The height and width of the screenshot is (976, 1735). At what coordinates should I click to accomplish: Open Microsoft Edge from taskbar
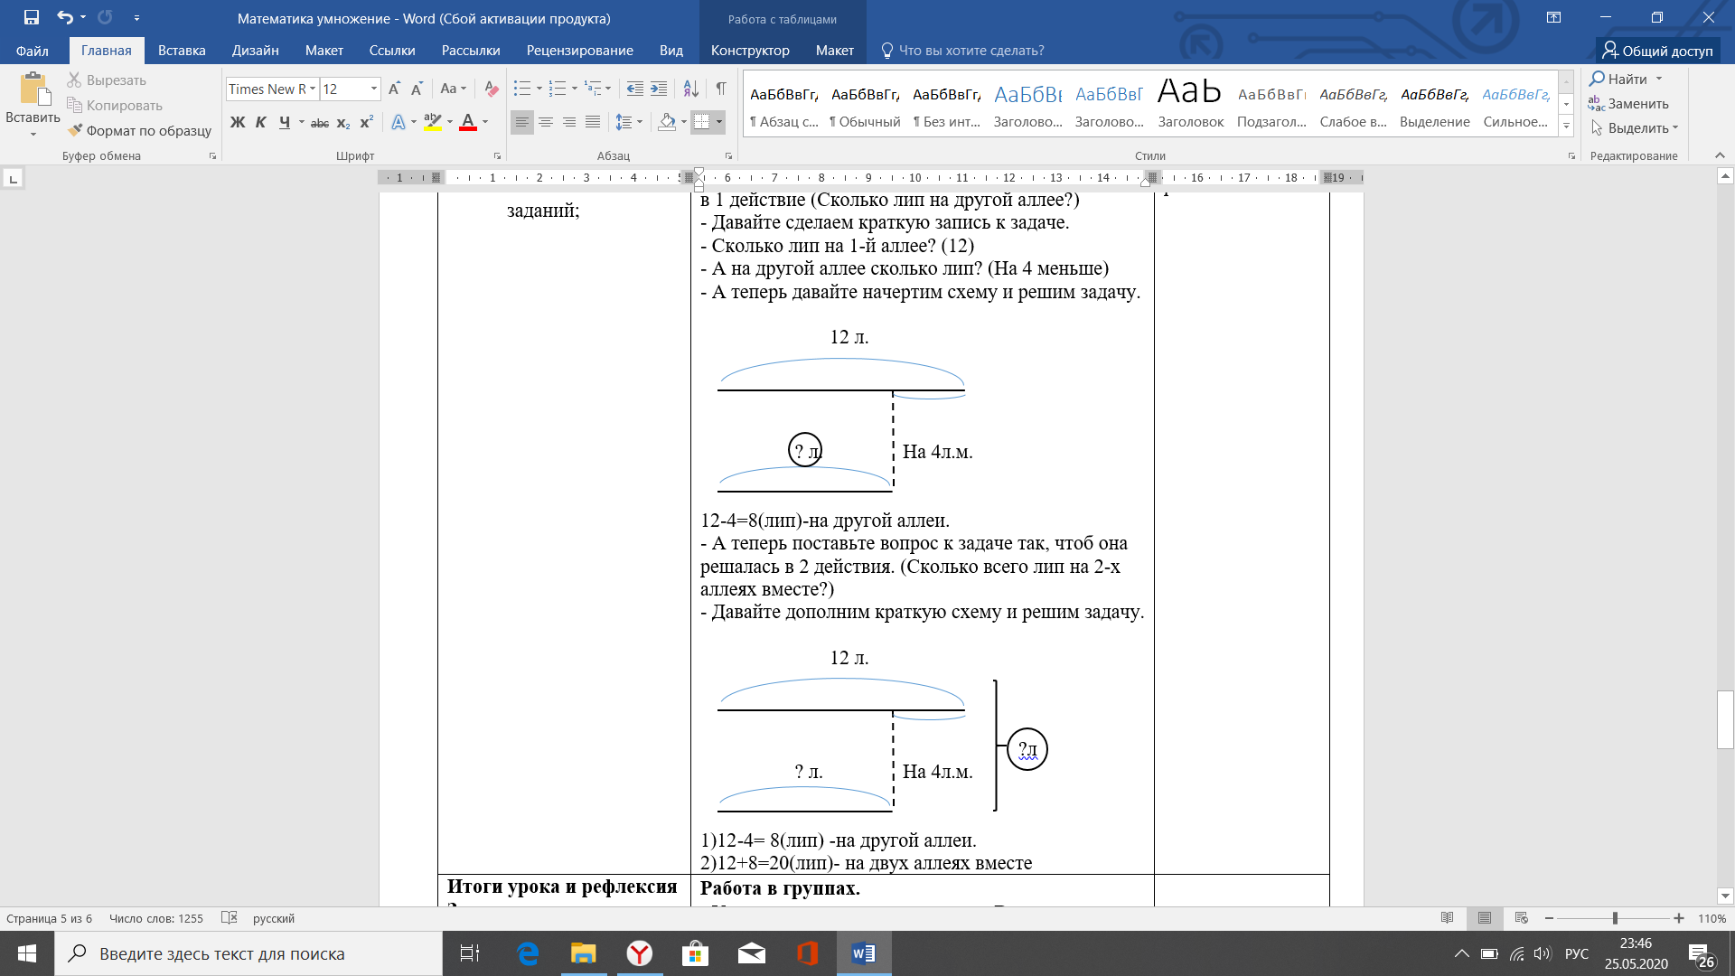tap(528, 953)
